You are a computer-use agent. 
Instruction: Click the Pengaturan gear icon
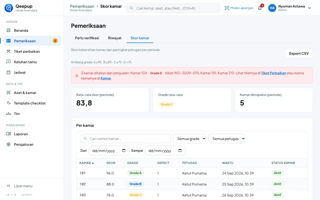click(8, 144)
